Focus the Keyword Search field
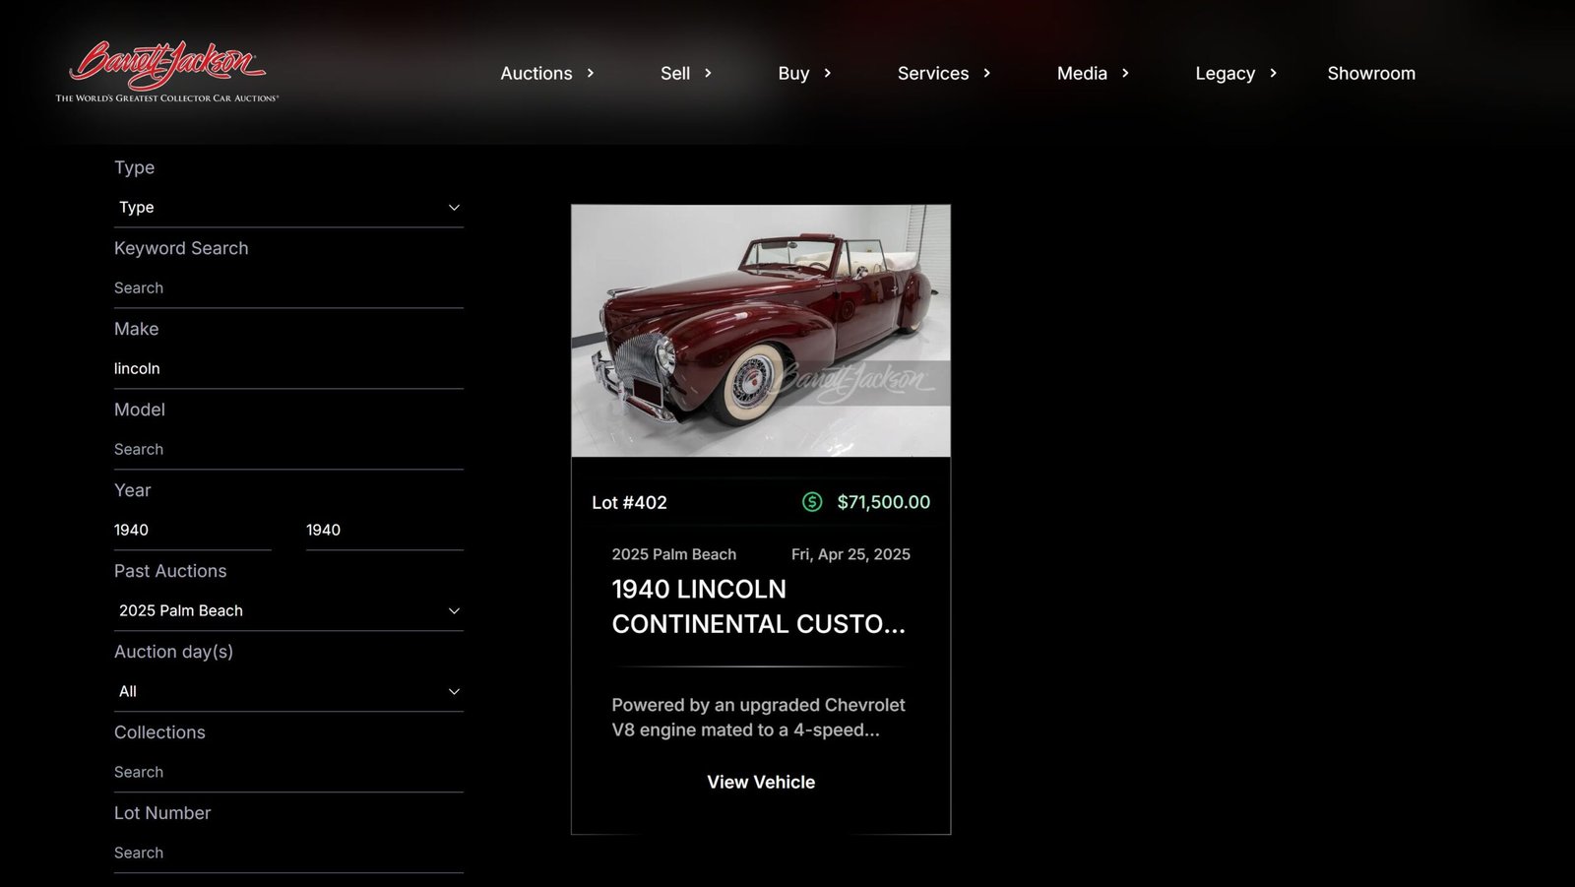Screen dimensions: 1575x887 coord(288,288)
